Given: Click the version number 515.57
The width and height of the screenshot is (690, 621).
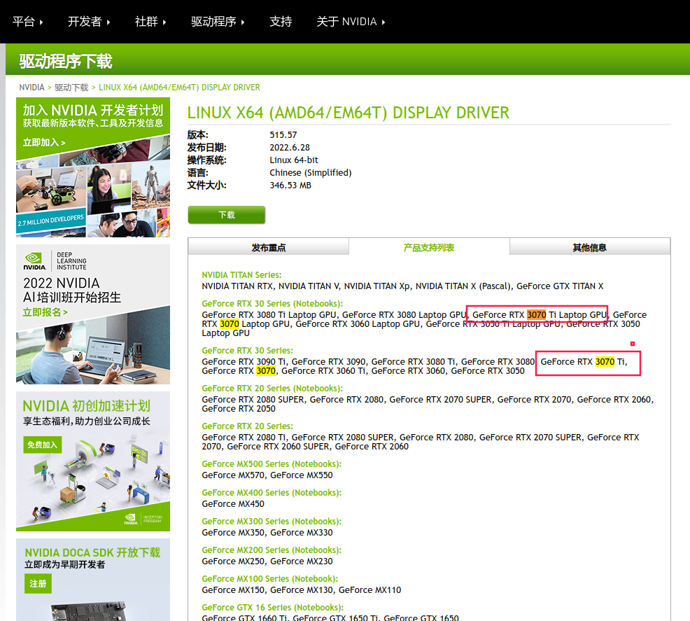Looking at the screenshot, I should [x=283, y=134].
